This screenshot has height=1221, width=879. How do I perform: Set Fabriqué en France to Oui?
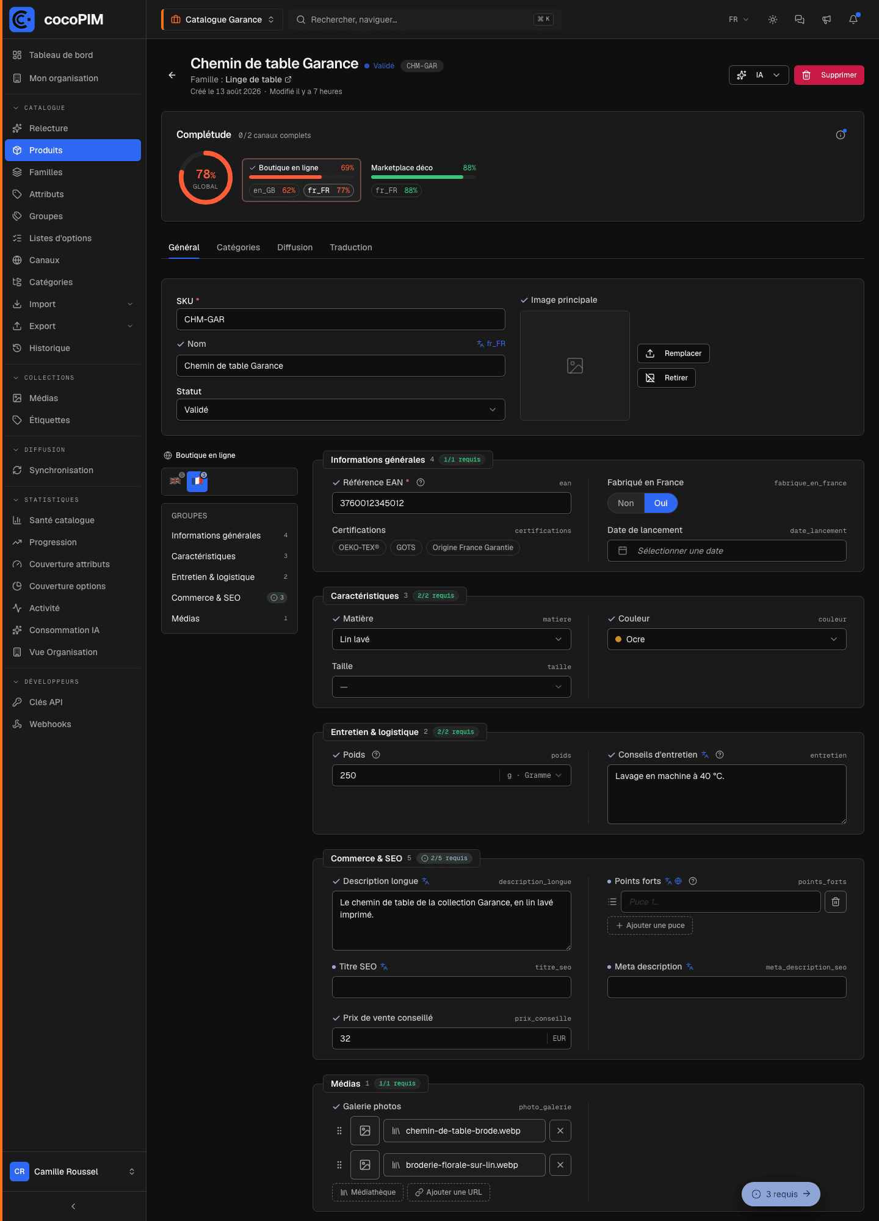[x=661, y=503]
